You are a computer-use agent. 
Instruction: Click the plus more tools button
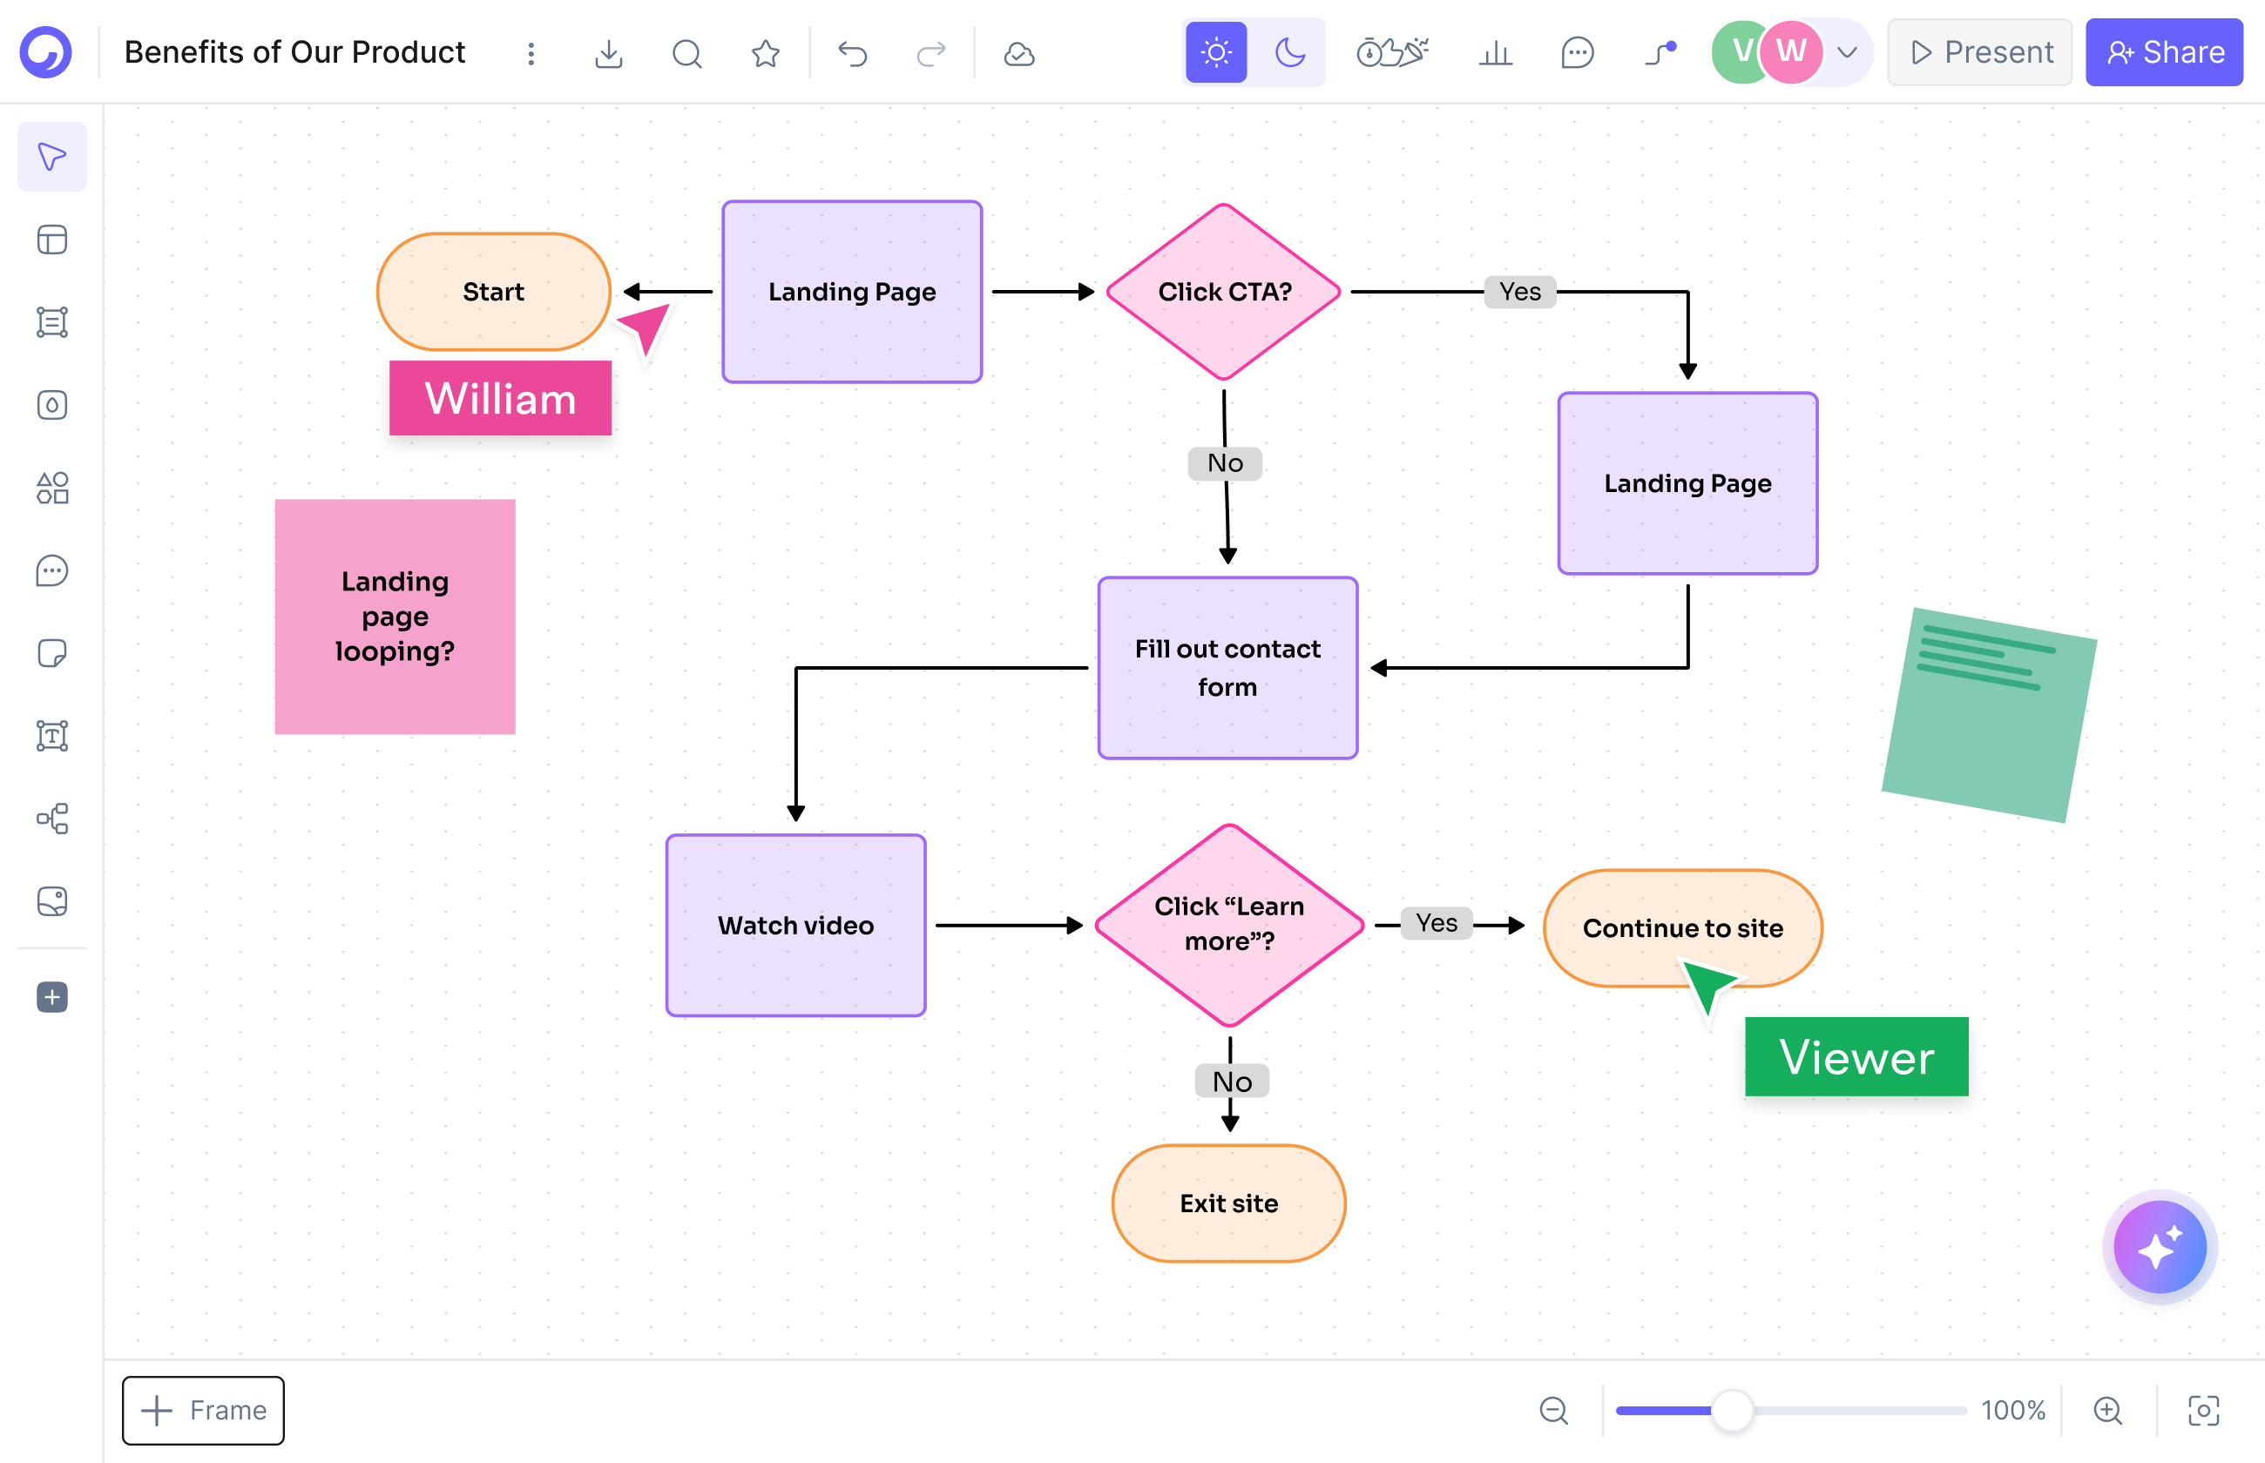coord(52,997)
